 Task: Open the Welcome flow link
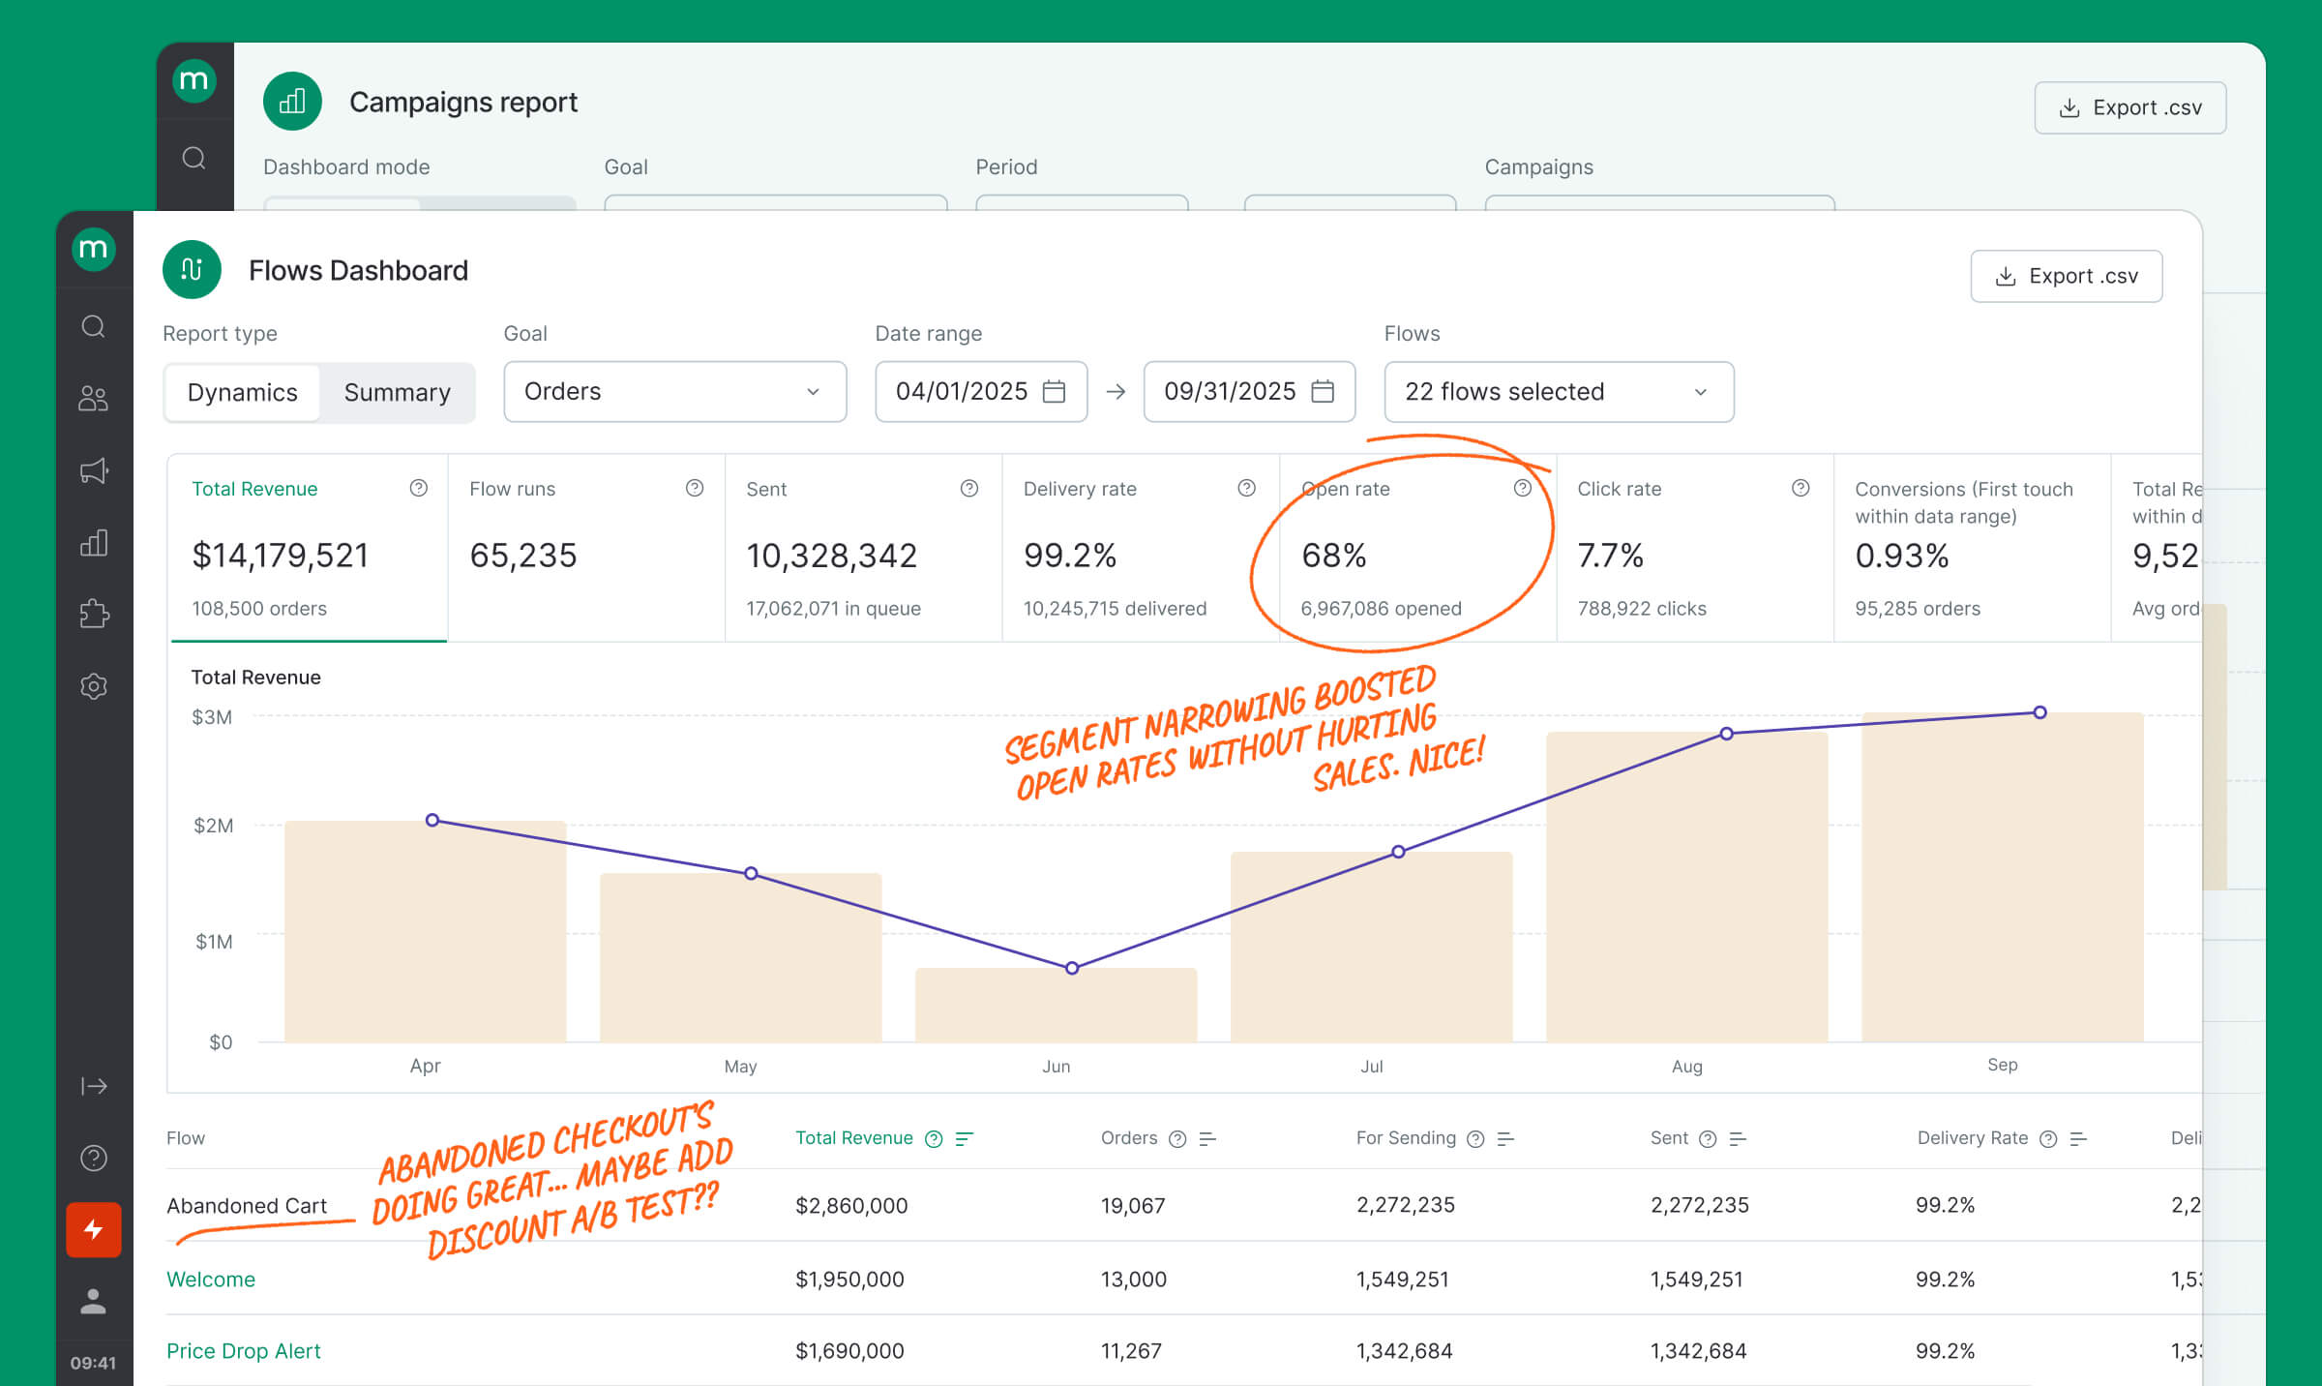click(x=210, y=1279)
